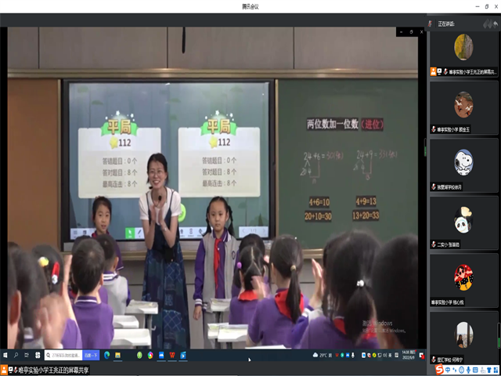This screenshot has height=376, width=501.
Task: Open the Sogou toolbox grid icon
Action: tap(496, 370)
